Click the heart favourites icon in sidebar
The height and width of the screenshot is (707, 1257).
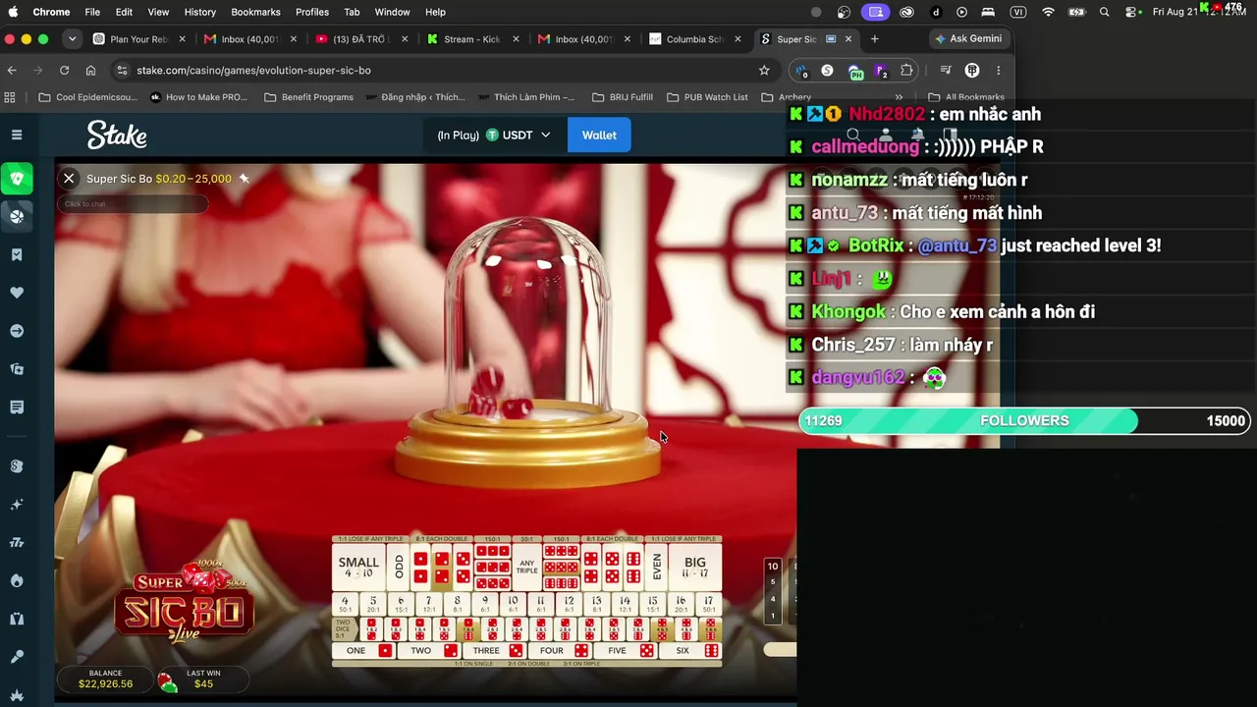coord(17,293)
